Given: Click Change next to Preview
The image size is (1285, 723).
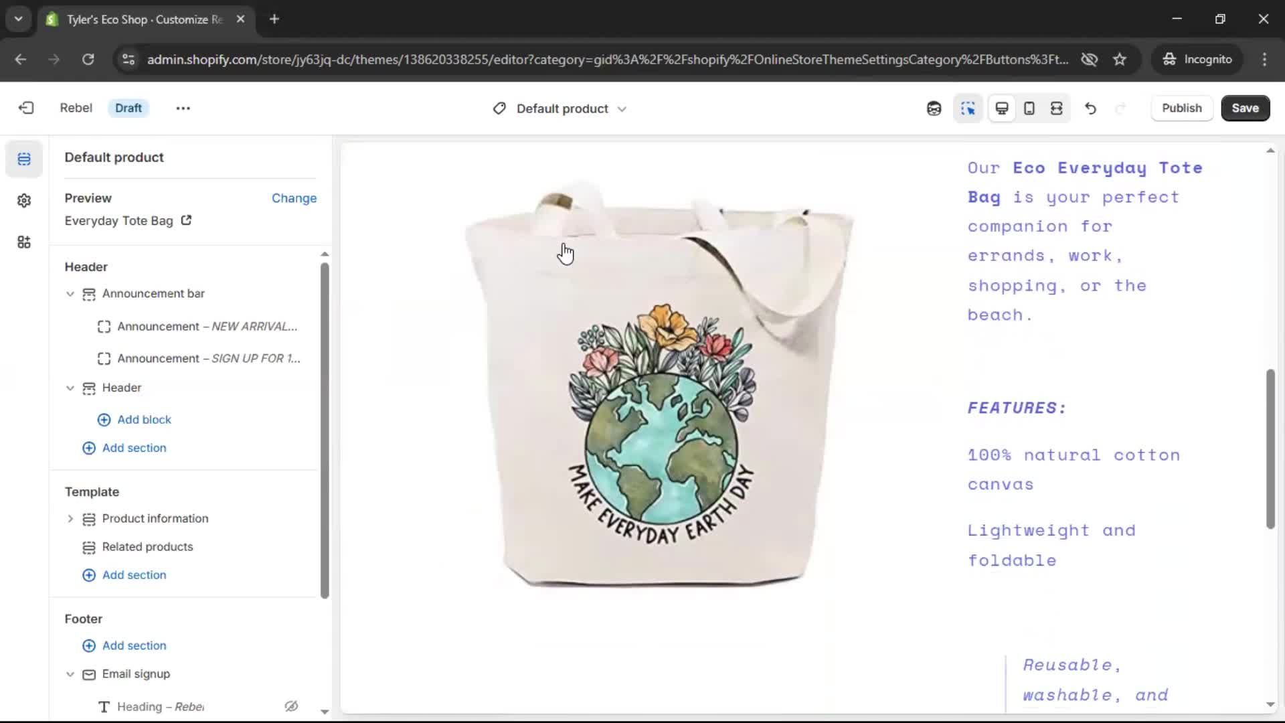Looking at the screenshot, I should click(x=294, y=198).
